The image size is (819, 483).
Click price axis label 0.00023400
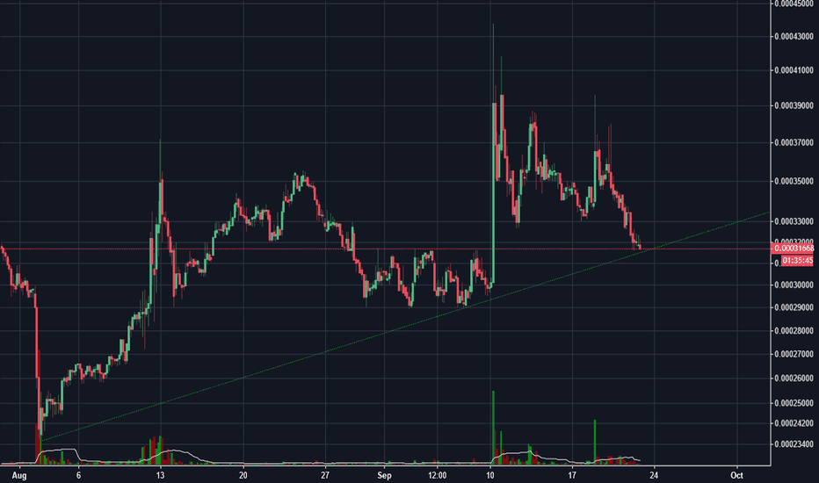click(x=794, y=444)
